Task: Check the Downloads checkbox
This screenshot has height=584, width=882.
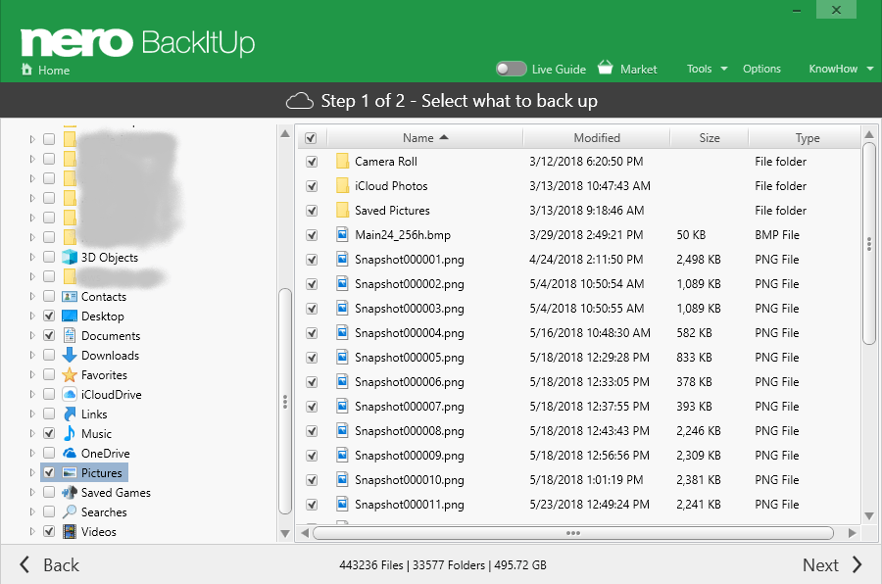Action: (49, 355)
